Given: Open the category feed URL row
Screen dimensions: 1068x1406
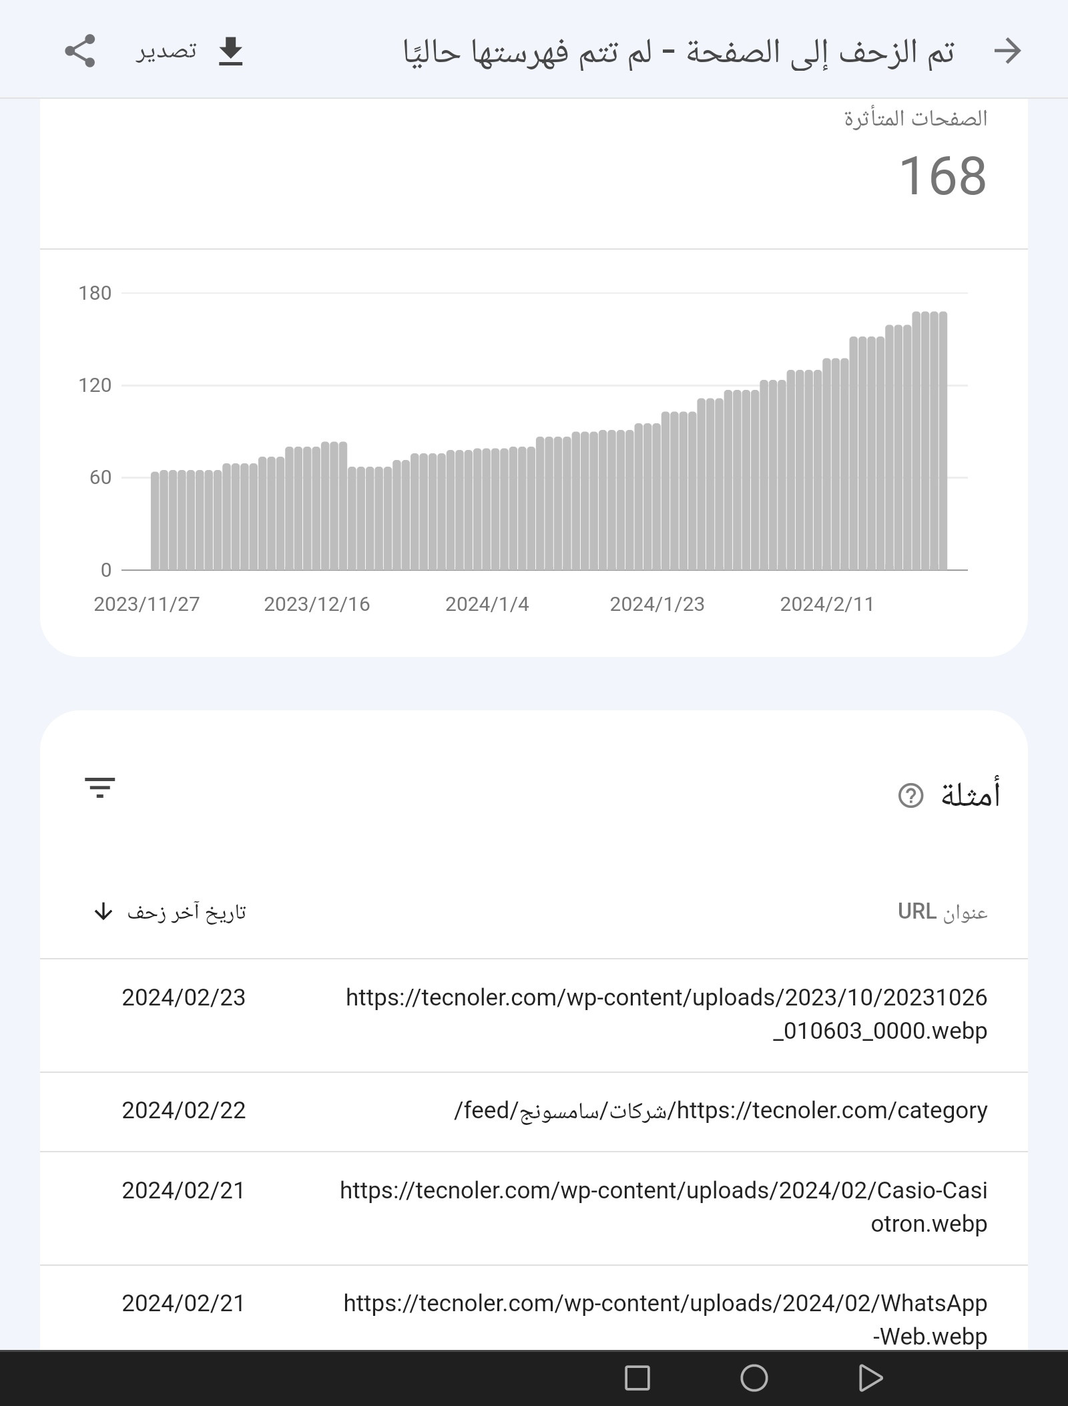Looking at the screenshot, I should tap(721, 1110).
